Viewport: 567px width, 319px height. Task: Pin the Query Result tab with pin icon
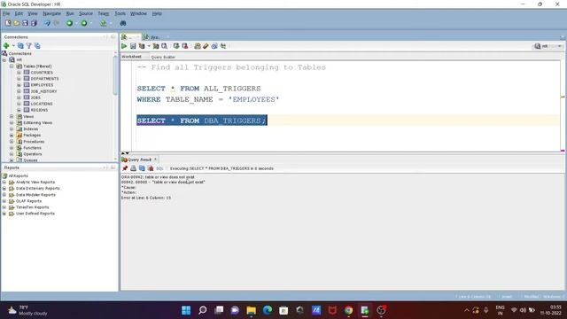tap(125, 168)
